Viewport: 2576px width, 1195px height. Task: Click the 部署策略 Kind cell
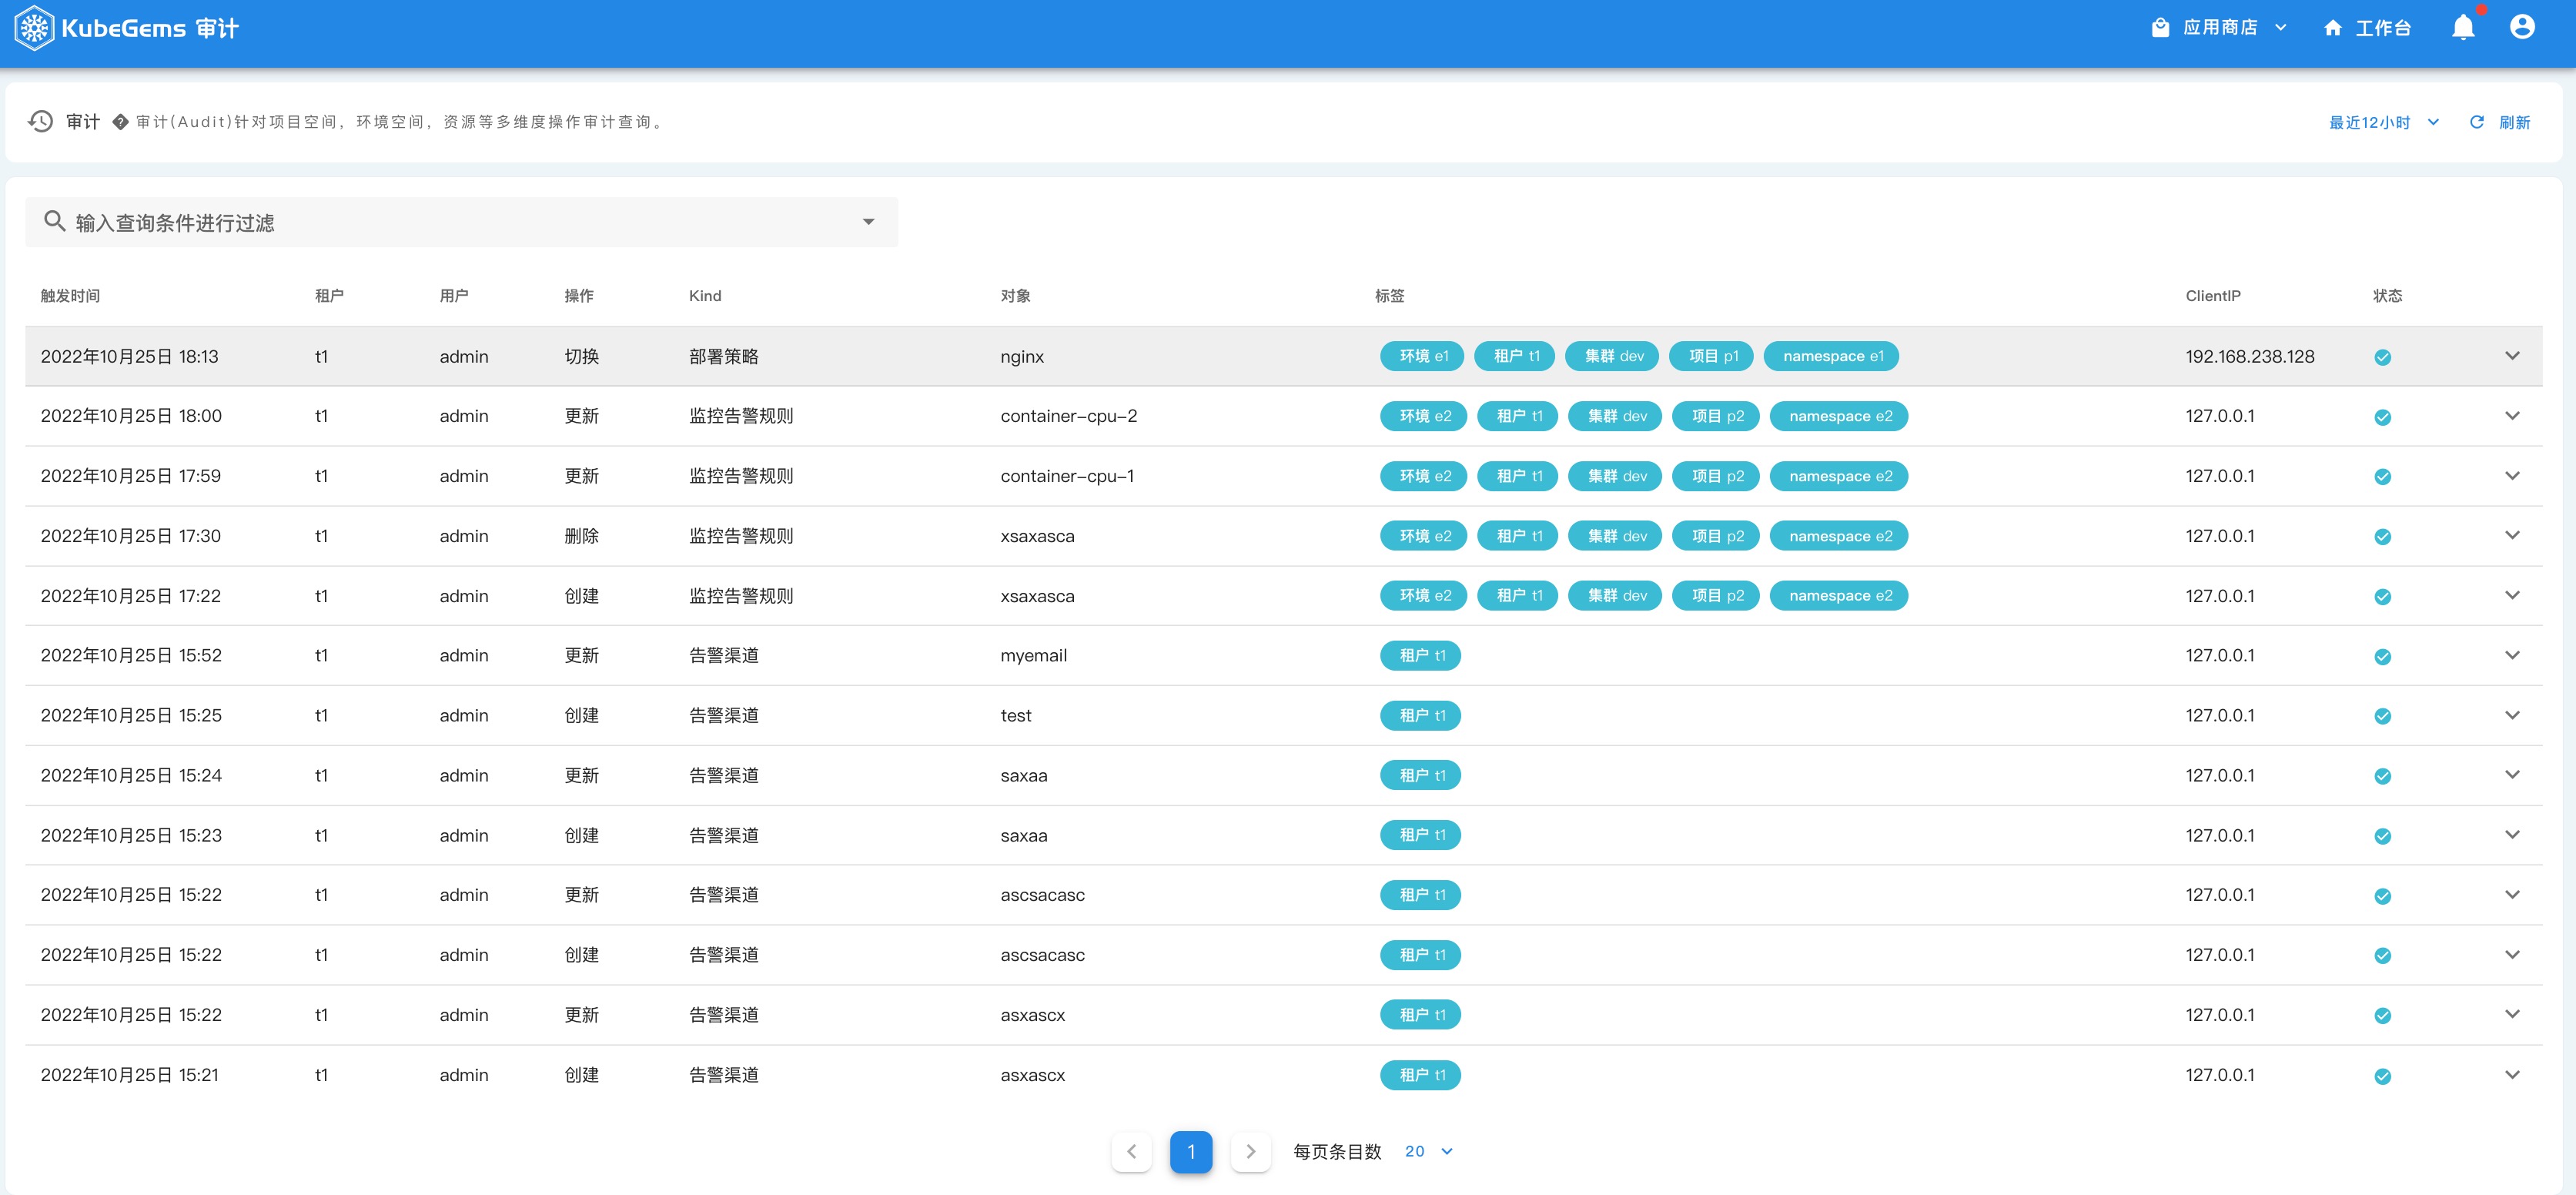tap(724, 357)
